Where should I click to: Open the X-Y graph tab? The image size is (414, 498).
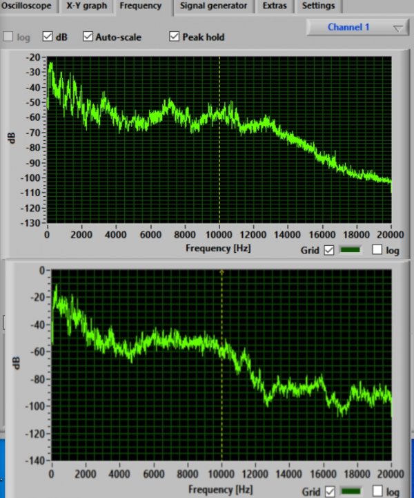[x=86, y=6]
